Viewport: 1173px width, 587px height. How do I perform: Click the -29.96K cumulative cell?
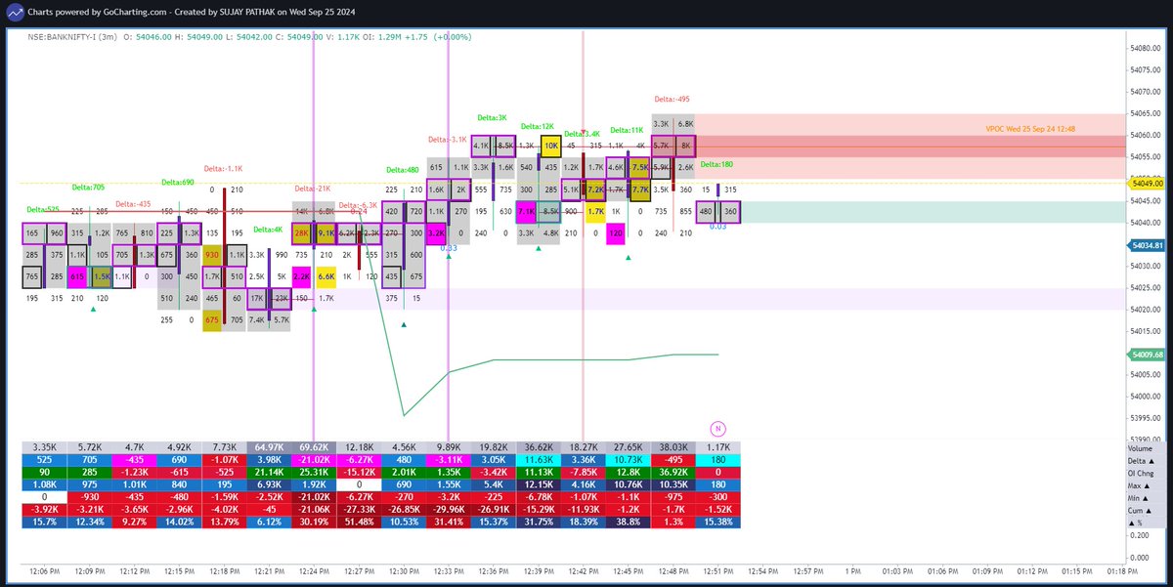447,510
